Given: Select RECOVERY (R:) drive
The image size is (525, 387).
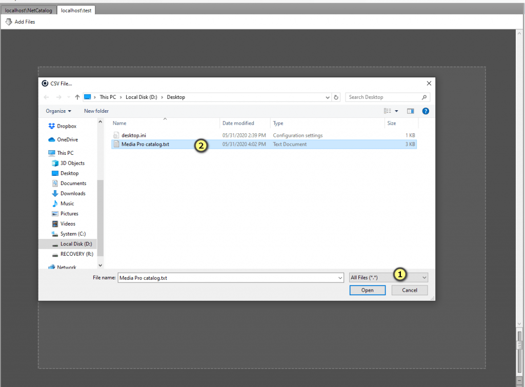Looking at the screenshot, I should tap(76, 254).
